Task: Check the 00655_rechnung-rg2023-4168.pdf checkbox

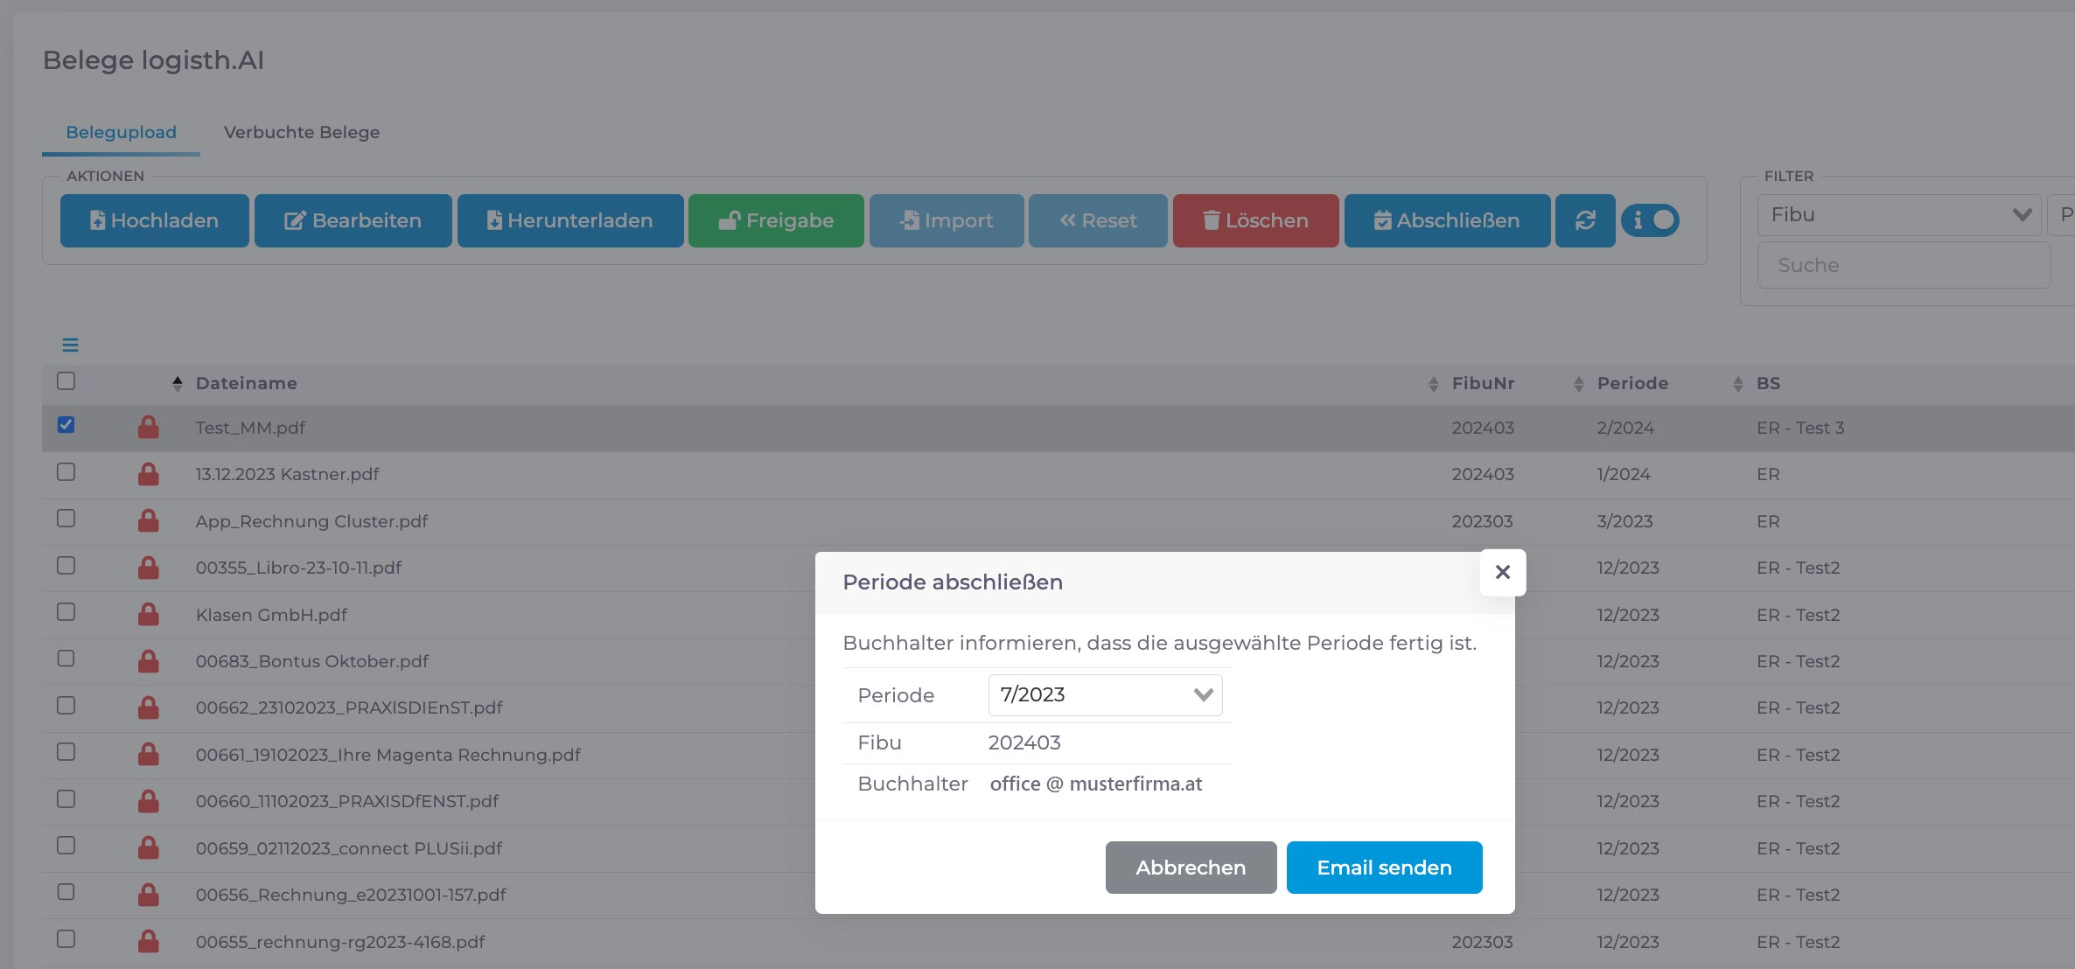Action: coord(66,939)
